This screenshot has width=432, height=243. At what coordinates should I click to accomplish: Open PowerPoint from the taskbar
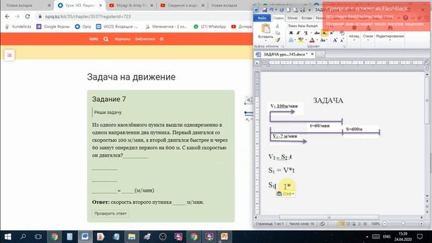tap(225, 236)
